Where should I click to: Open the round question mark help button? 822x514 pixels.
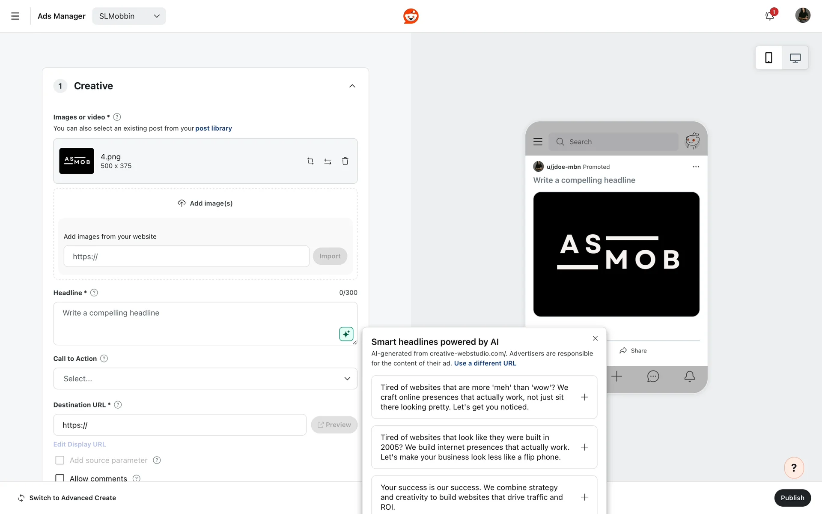click(794, 468)
